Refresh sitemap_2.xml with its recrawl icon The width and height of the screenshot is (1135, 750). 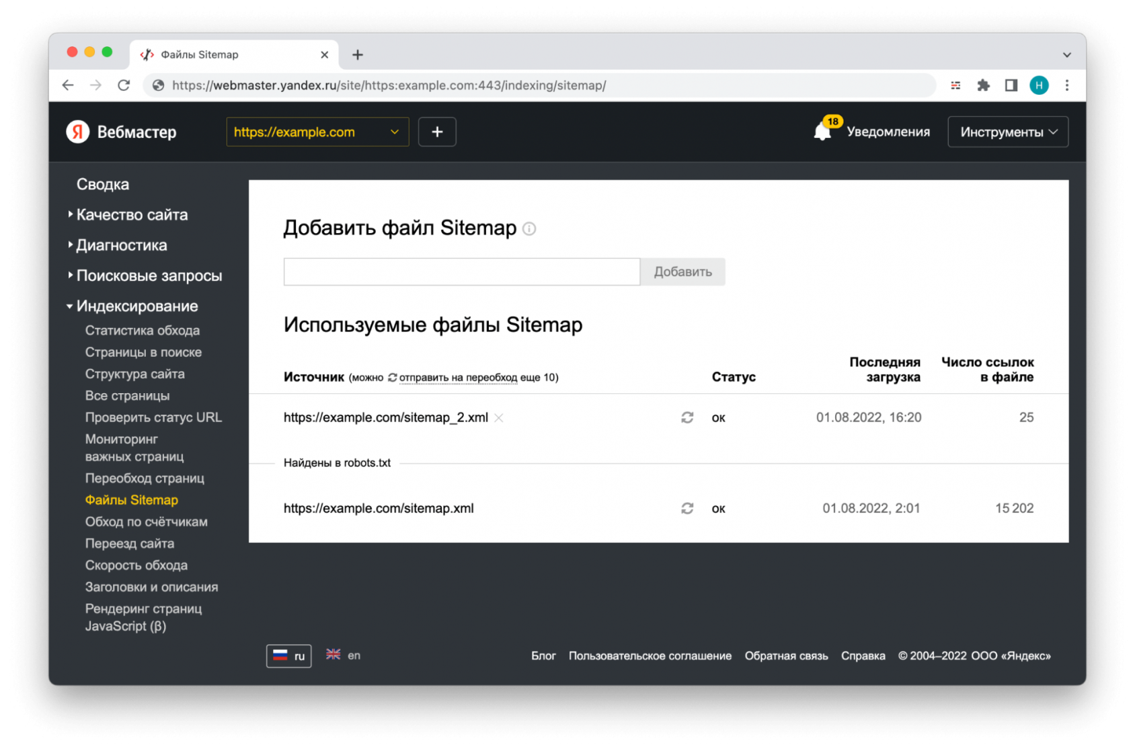tap(687, 417)
